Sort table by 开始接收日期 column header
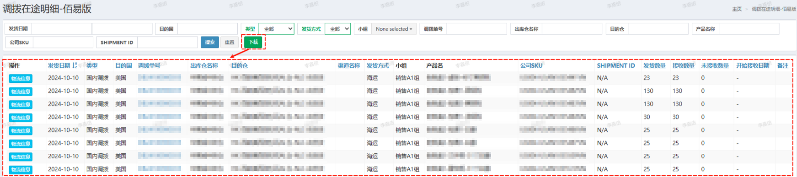 [x=752, y=66]
